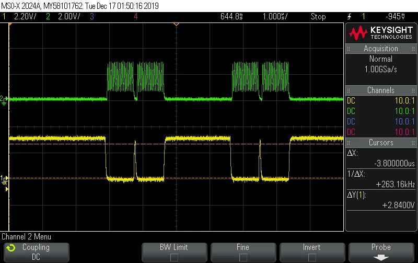Open the Channels panel header
This screenshot has height=263, width=418.
click(381, 90)
